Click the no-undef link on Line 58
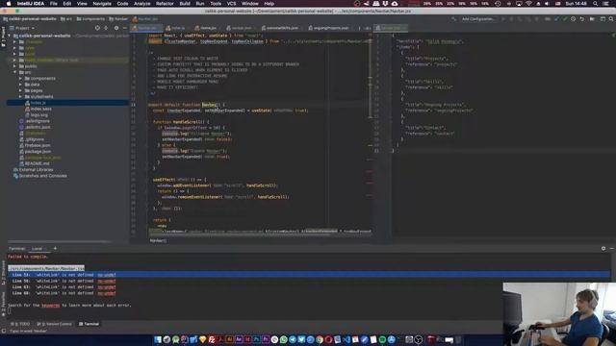Screen dimensions: 616x346 pos(107,281)
